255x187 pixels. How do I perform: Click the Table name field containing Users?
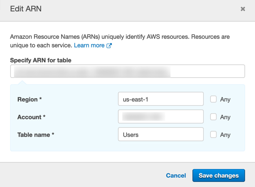(x=161, y=134)
